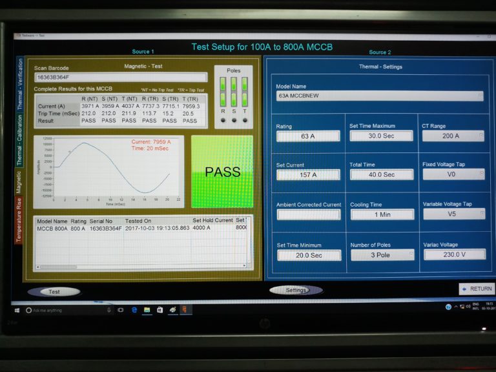This screenshot has width=496, height=372.
Task: Click the empty Ambient Corrected Current field
Action: pos(309,215)
